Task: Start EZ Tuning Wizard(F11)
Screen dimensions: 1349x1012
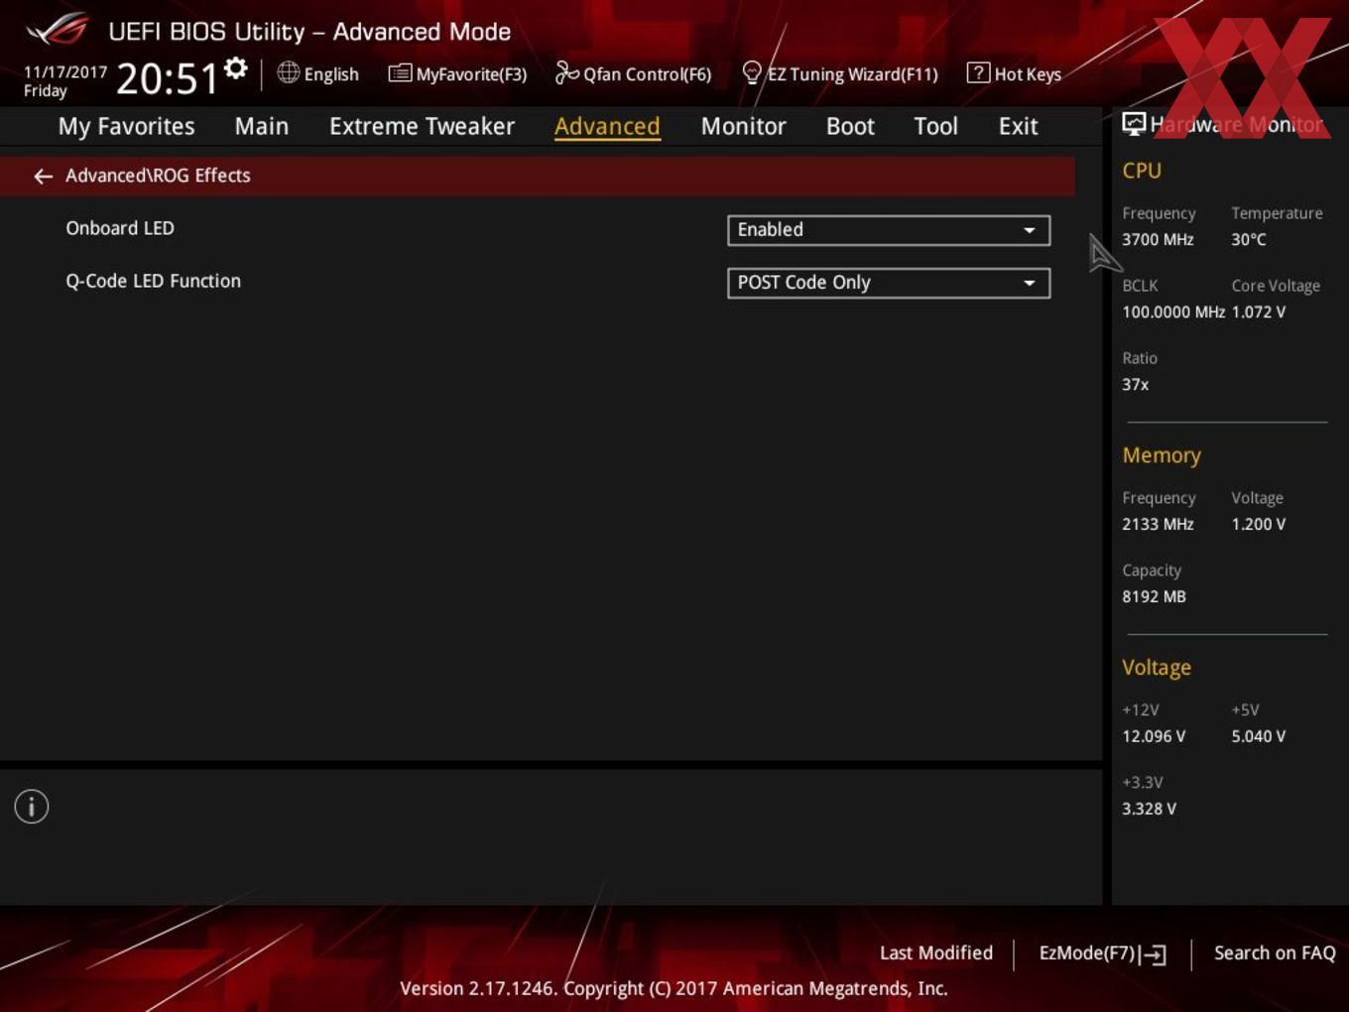Action: click(840, 73)
